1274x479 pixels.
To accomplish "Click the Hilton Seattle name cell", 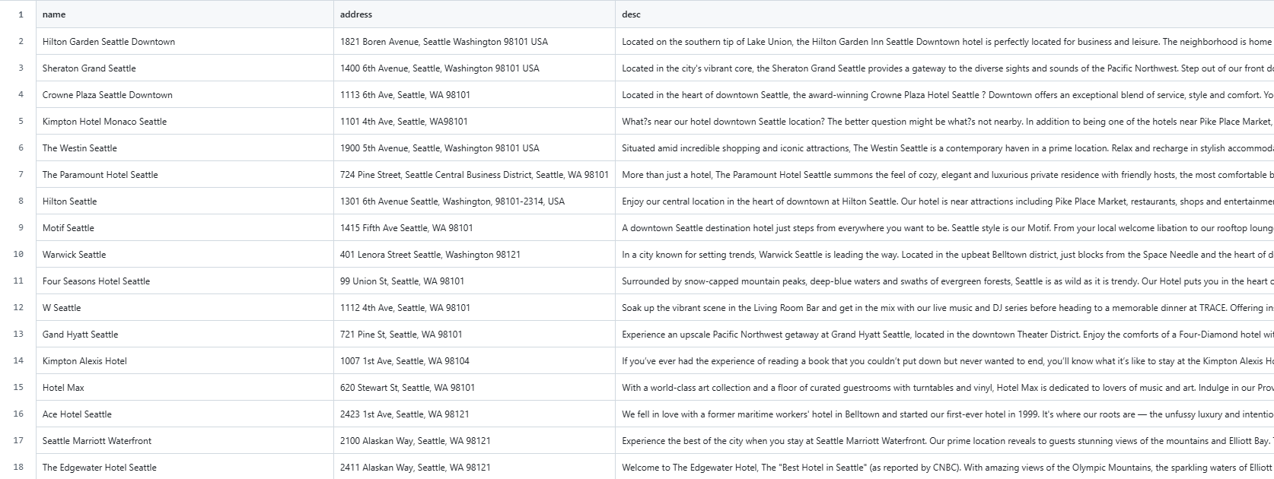I will coord(185,201).
